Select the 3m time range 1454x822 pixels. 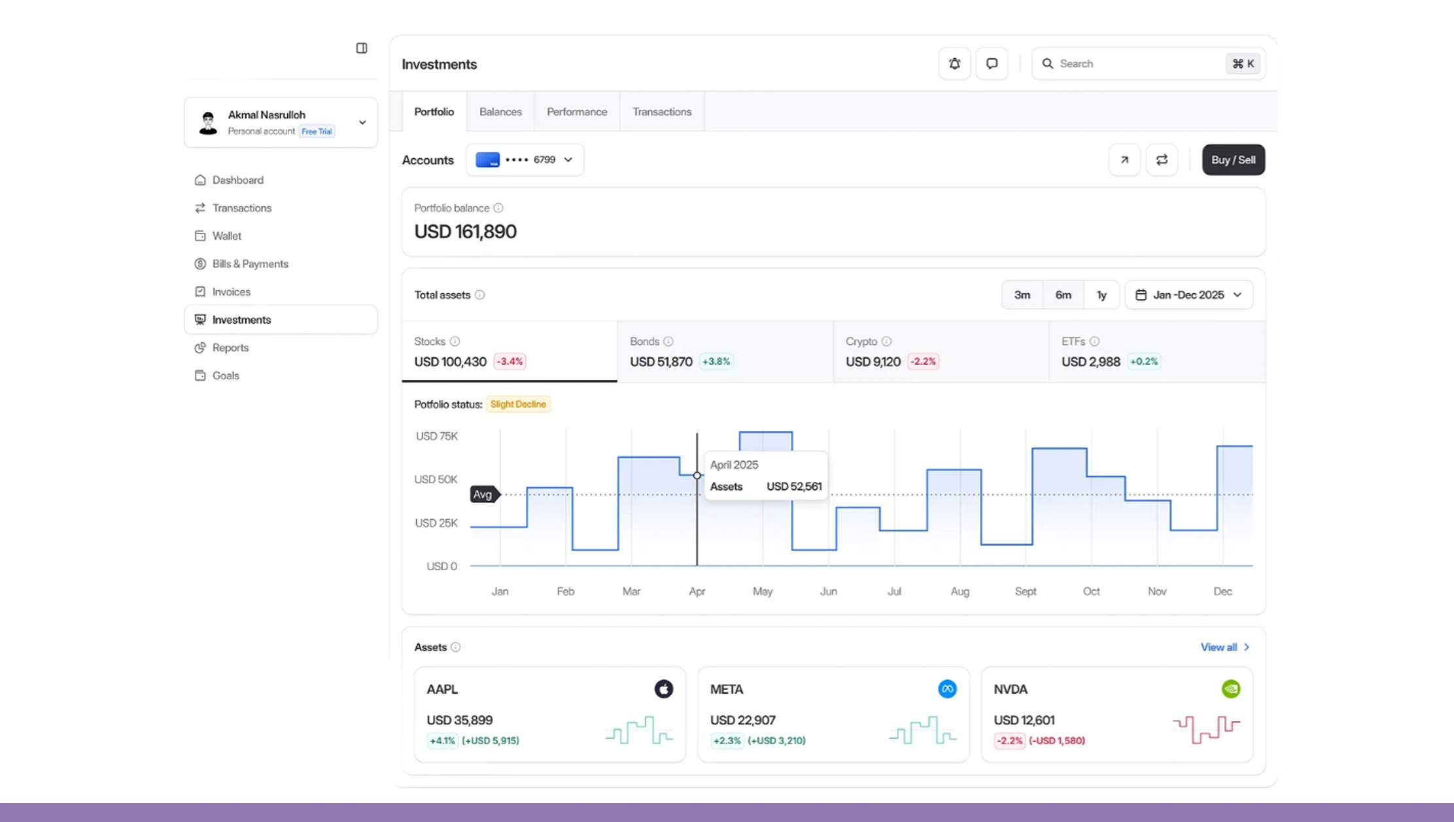click(1022, 295)
